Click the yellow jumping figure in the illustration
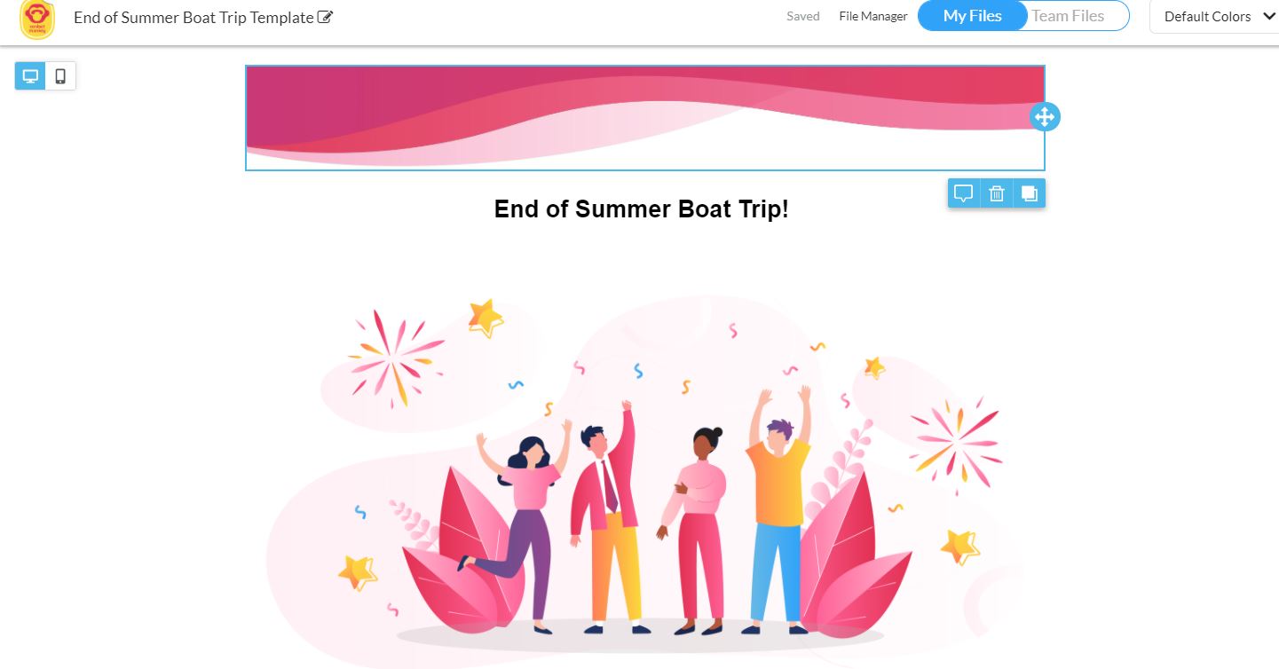 pyautogui.click(x=778, y=510)
